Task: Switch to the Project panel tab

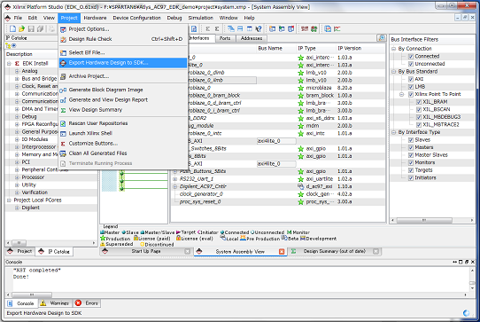Action: [20, 251]
